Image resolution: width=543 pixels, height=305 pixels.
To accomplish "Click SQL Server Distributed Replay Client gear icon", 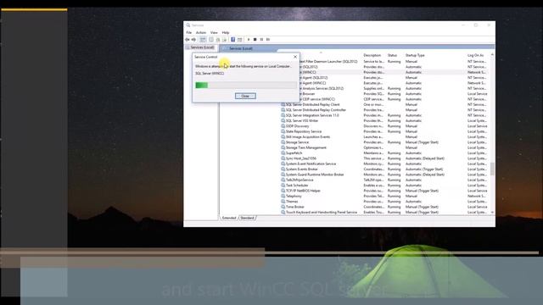I will [283, 104].
